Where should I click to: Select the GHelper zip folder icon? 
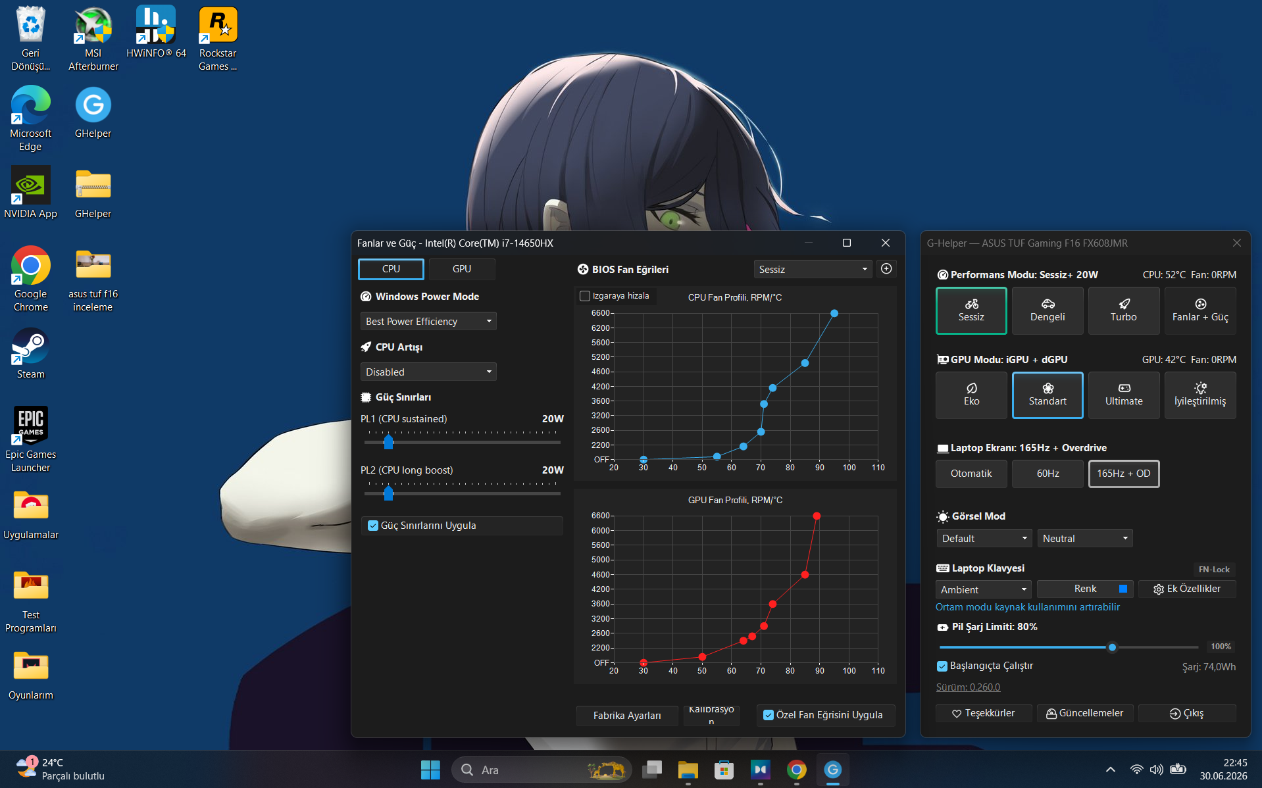tap(93, 192)
